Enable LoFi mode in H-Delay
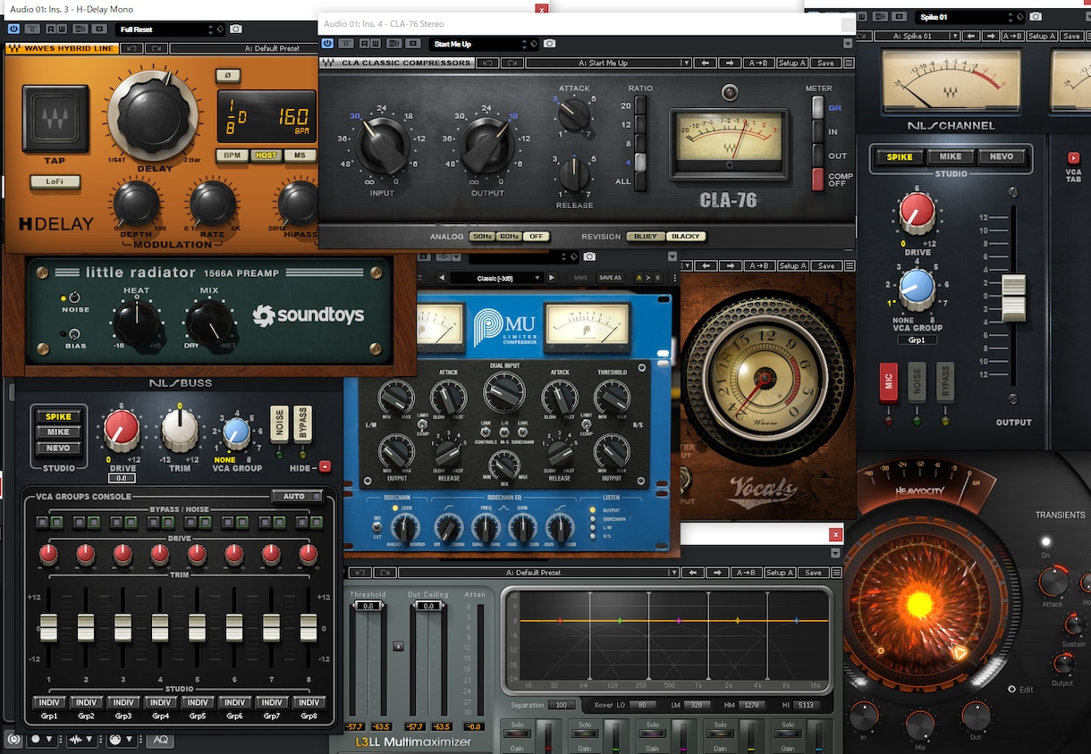 point(55,182)
